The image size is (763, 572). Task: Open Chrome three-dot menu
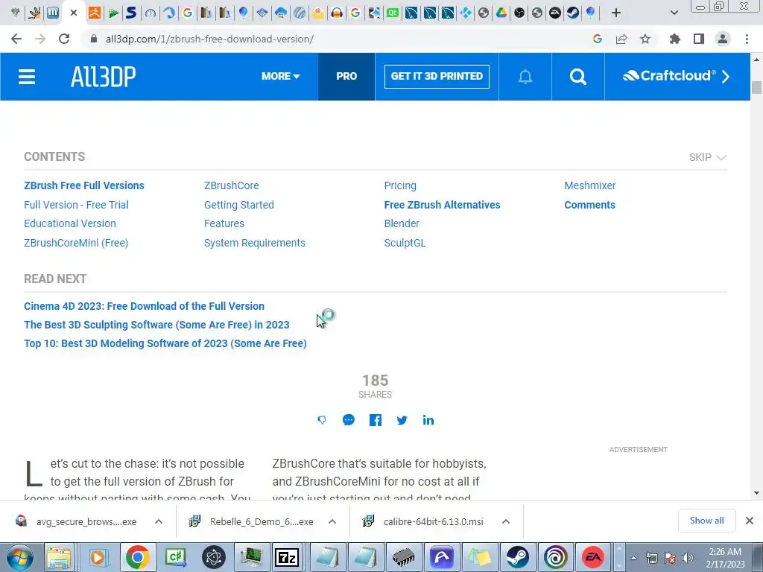(x=747, y=39)
